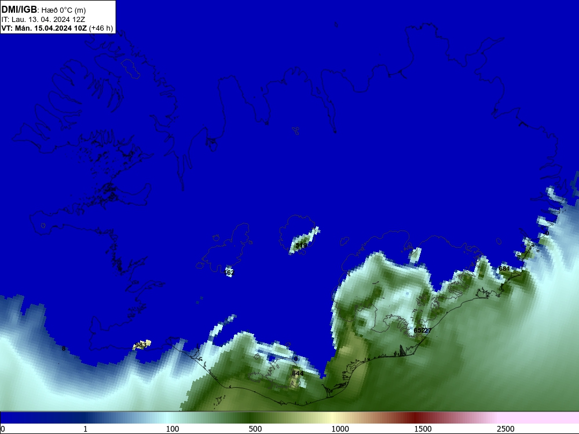Click the 1000 label on the color scale
Image resolution: width=579 pixels, height=434 pixels.
coord(340,429)
